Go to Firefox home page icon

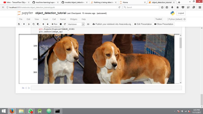click(x=177, y=7)
